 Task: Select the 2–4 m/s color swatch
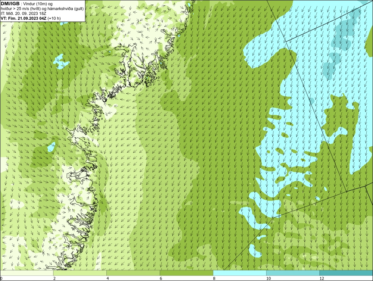click(x=80, y=273)
